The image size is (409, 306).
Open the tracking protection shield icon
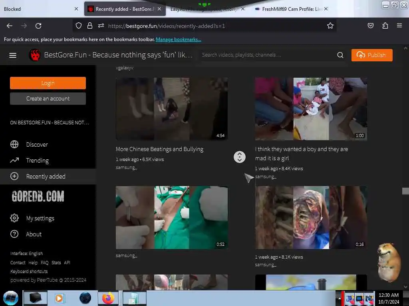click(x=79, y=26)
